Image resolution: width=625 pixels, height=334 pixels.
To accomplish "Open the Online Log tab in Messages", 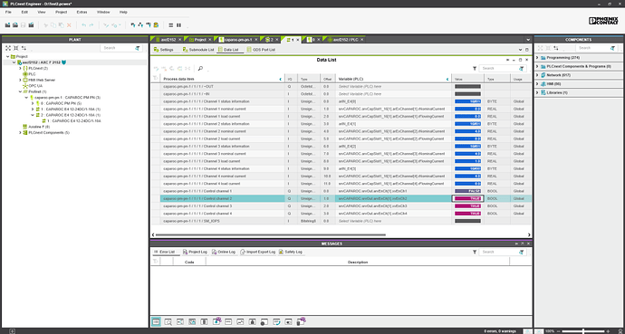I will (224, 252).
